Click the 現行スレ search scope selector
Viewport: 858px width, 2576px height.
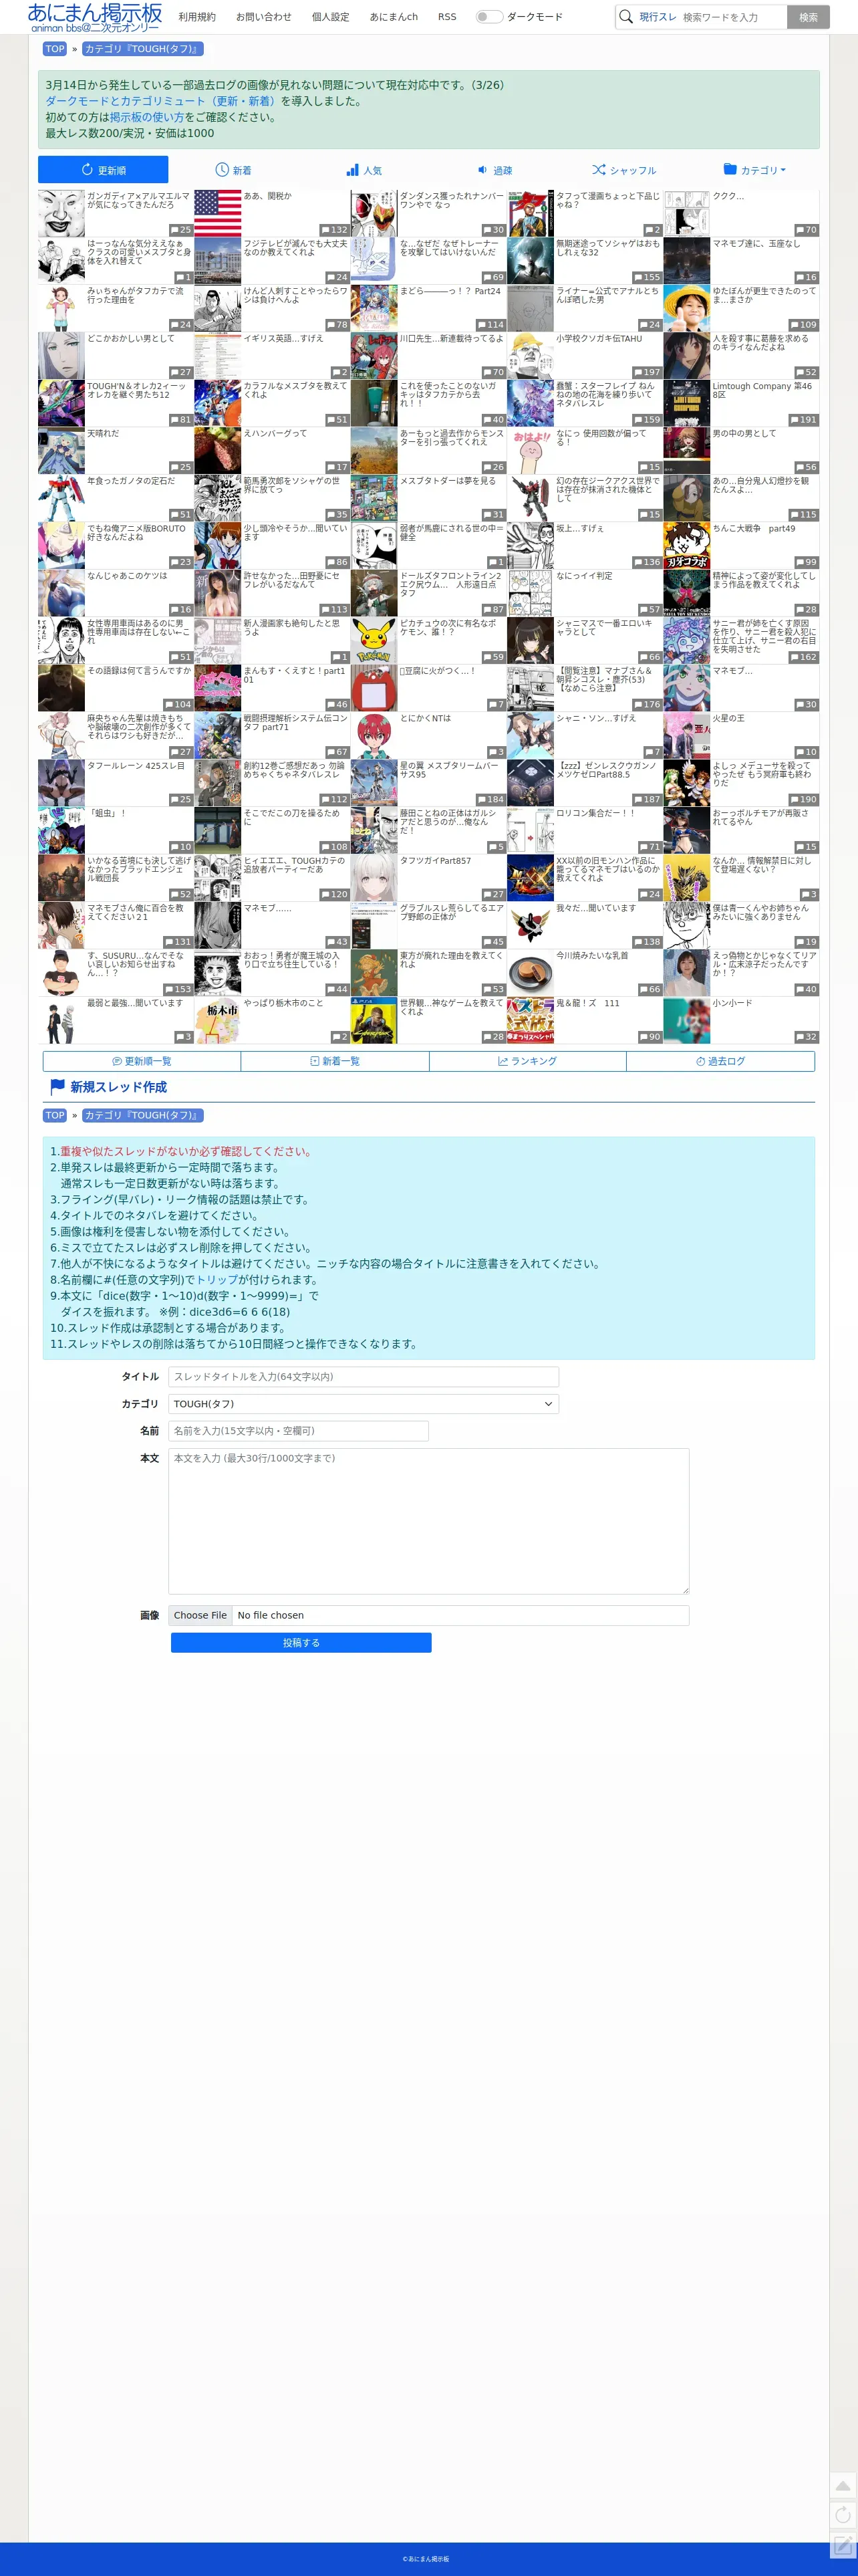tap(657, 17)
